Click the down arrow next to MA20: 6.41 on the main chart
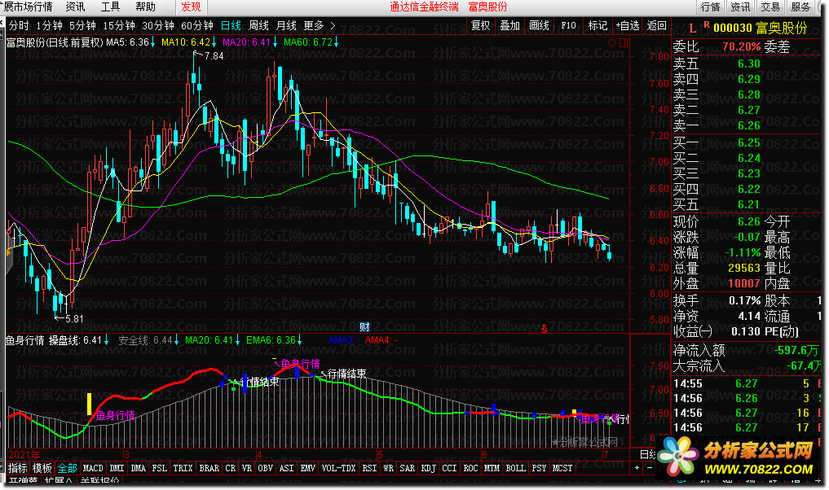This screenshot has height=490, width=829. [275, 42]
